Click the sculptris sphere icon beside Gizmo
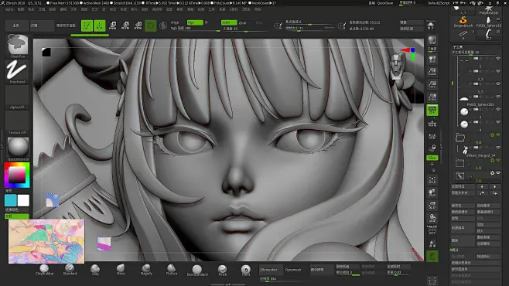Image resolution: width=509 pixels, height=286 pixels. pos(163,26)
